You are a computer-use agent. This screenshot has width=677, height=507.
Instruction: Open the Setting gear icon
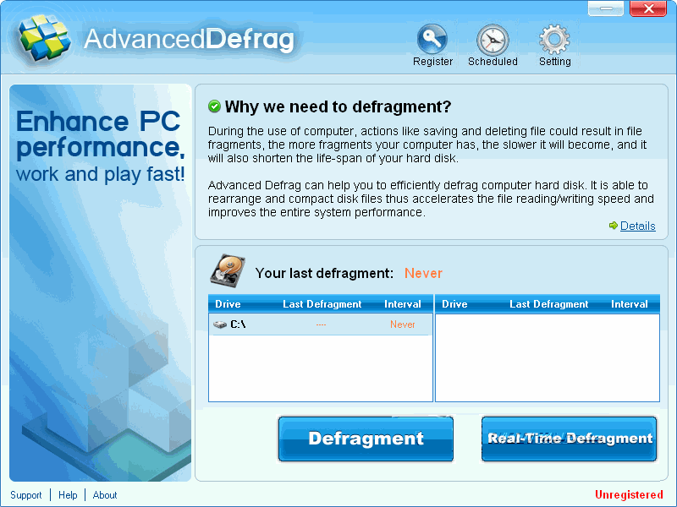pos(554,40)
